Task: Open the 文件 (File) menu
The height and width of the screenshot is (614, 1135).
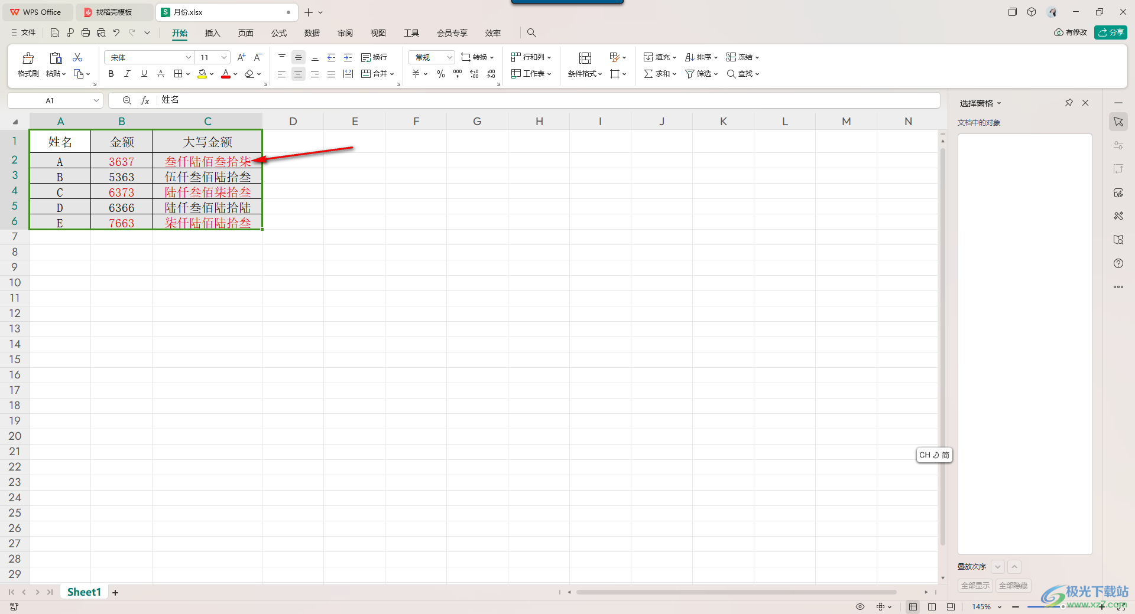Action: [23, 32]
